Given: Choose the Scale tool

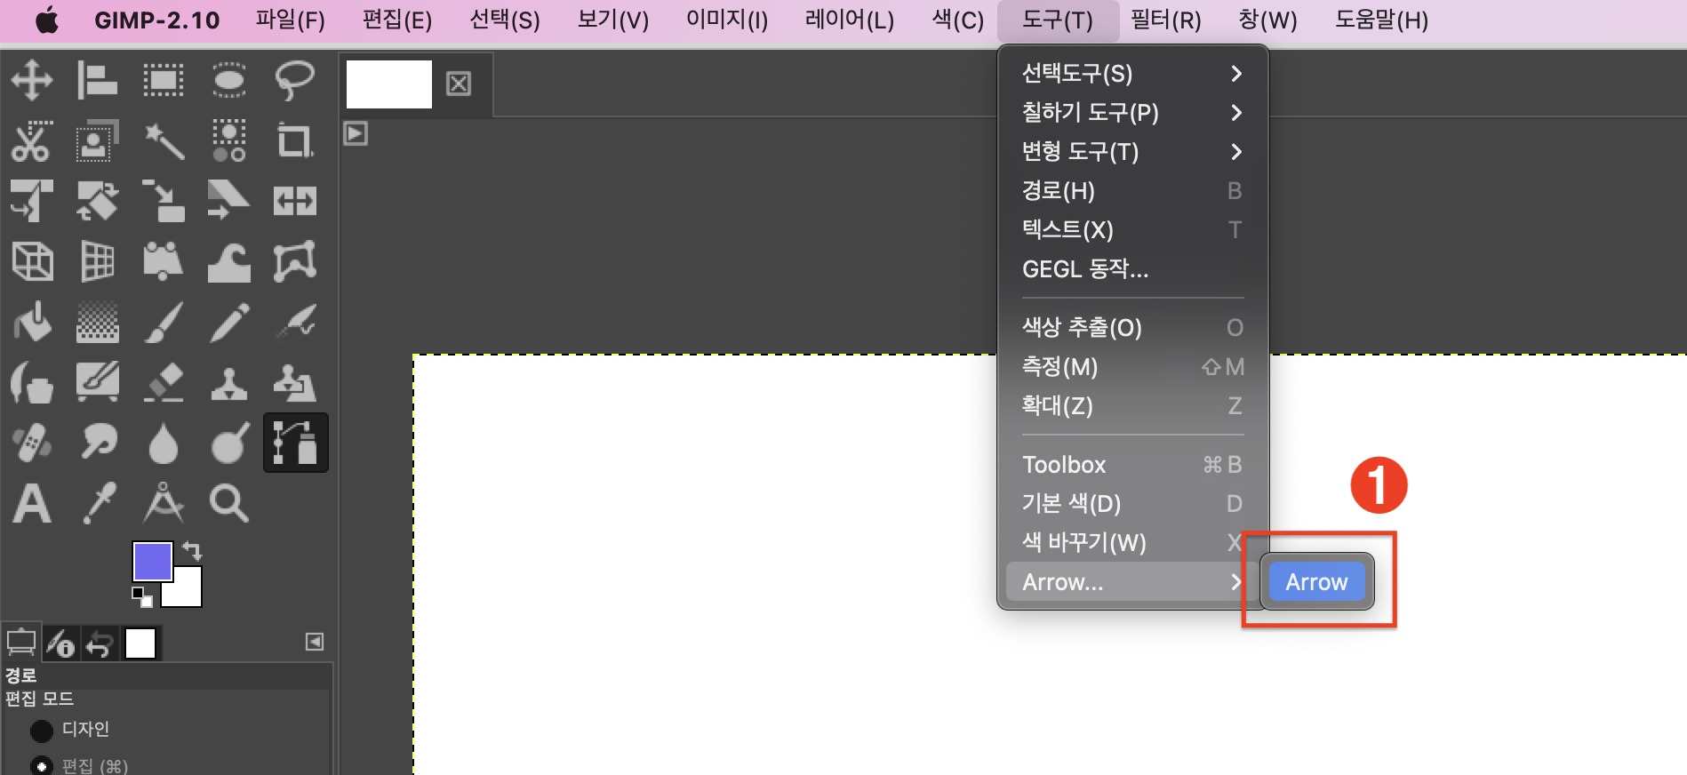Looking at the screenshot, I should pyautogui.click(x=164, y=201).
